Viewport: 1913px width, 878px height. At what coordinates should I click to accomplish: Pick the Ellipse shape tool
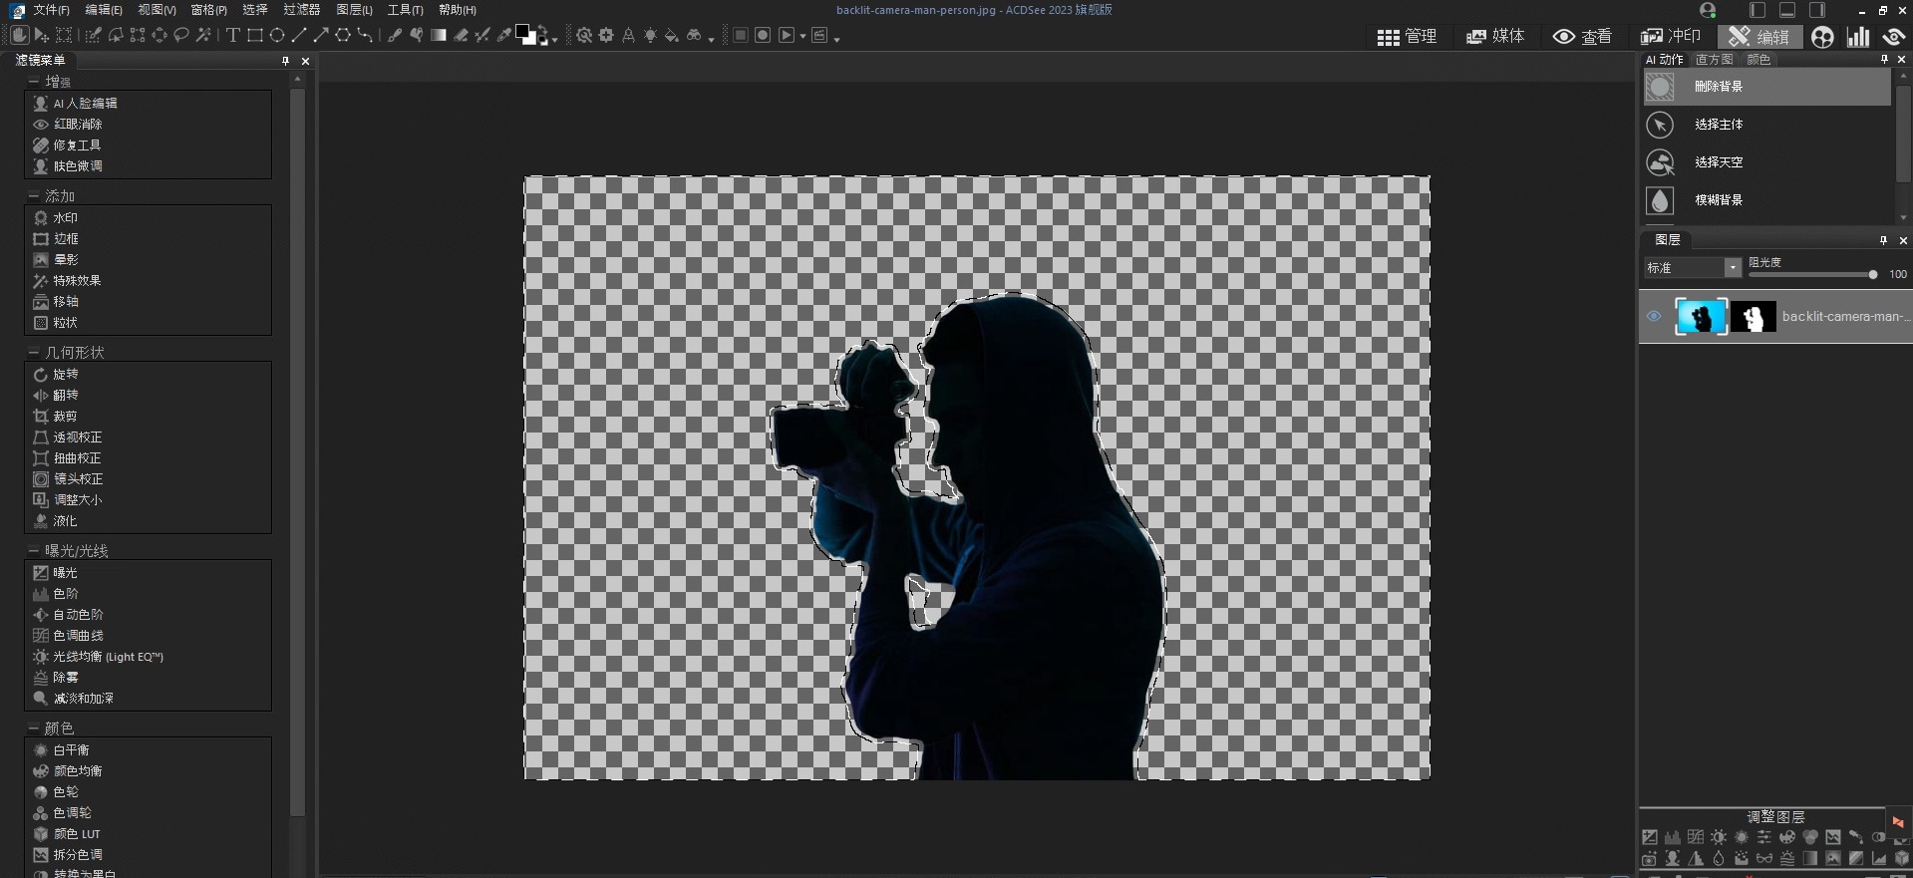click(x=277, y=36)
